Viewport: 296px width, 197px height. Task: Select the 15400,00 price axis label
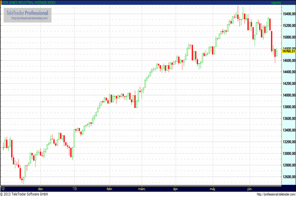(x=288, y=14)
